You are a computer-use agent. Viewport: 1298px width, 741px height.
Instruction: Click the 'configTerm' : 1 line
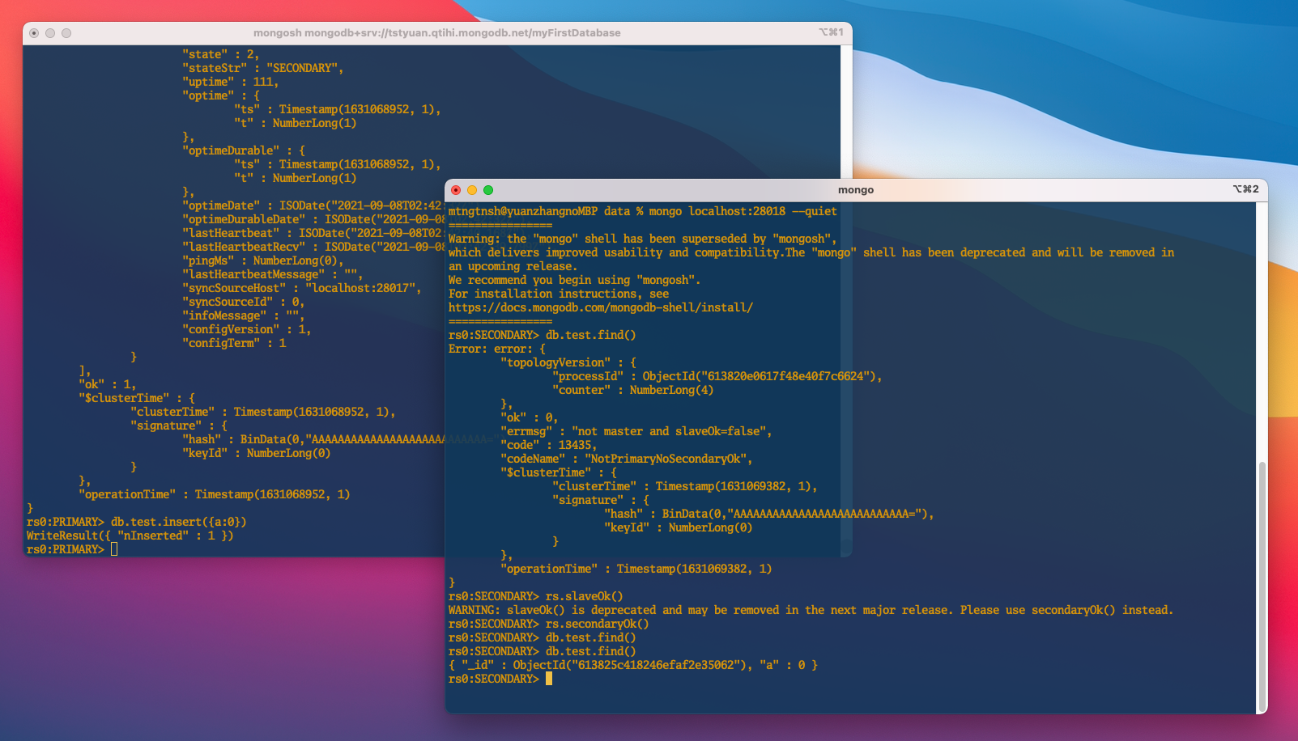(x=234, y=343)
